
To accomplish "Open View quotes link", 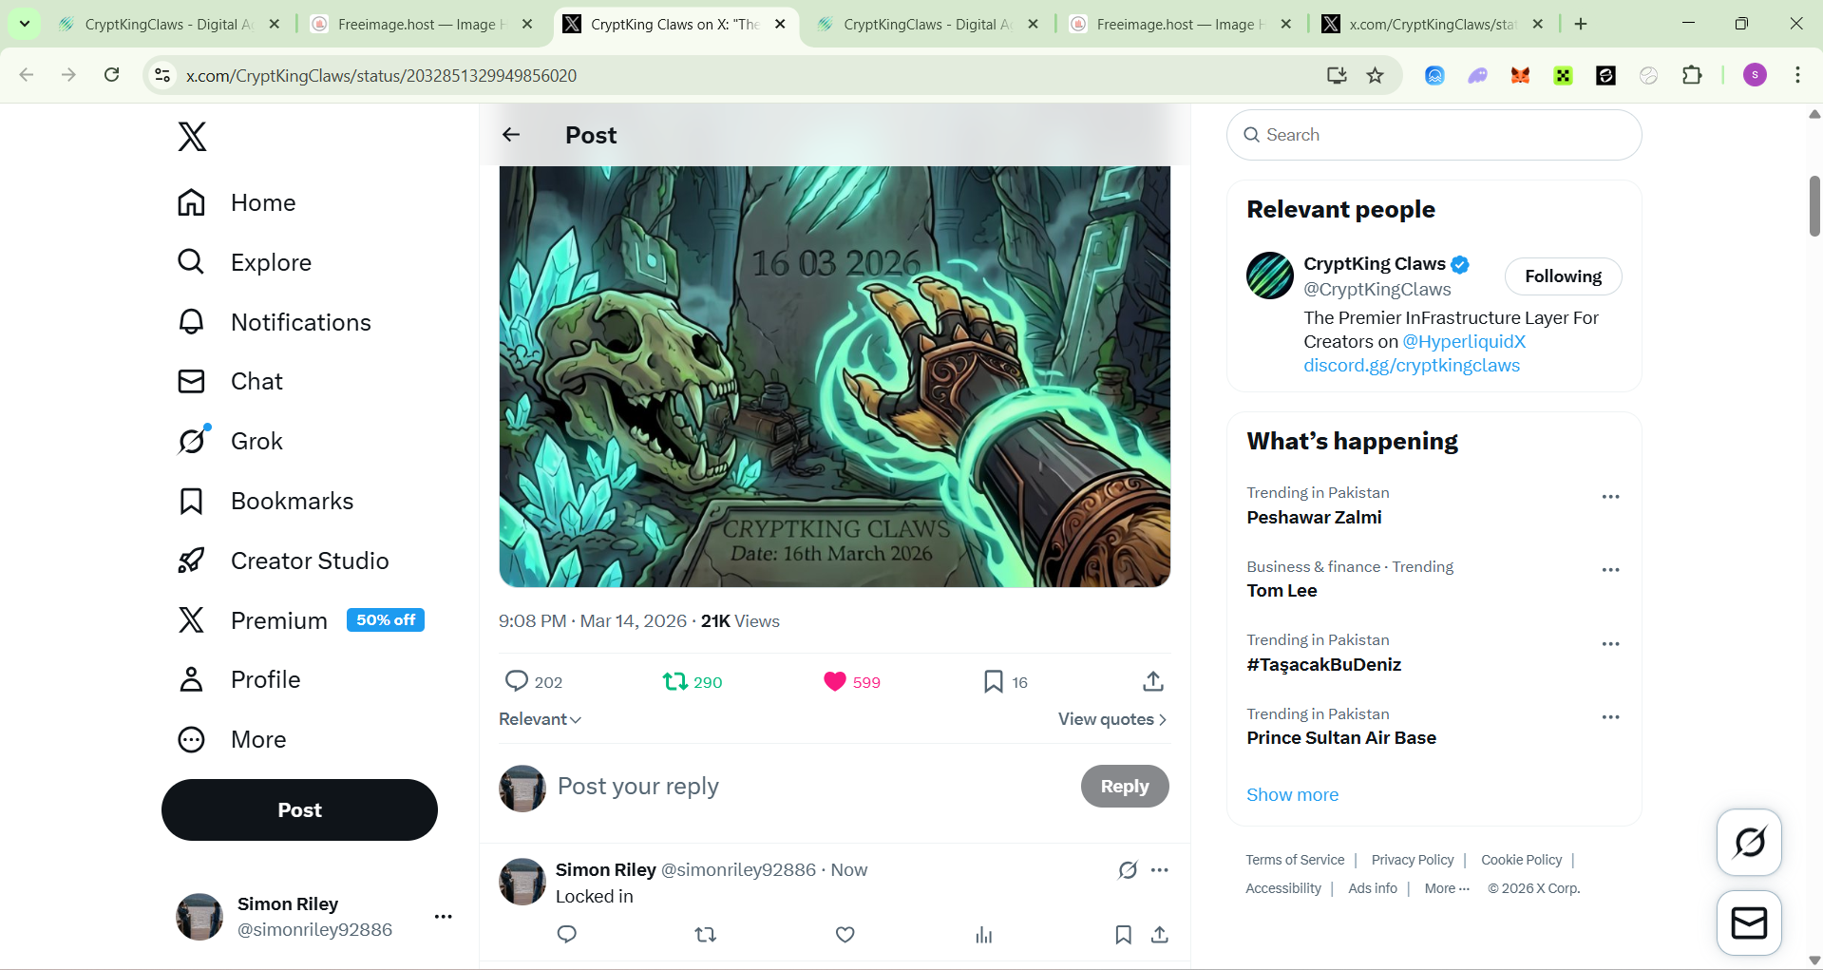I will pos(1112,719).
